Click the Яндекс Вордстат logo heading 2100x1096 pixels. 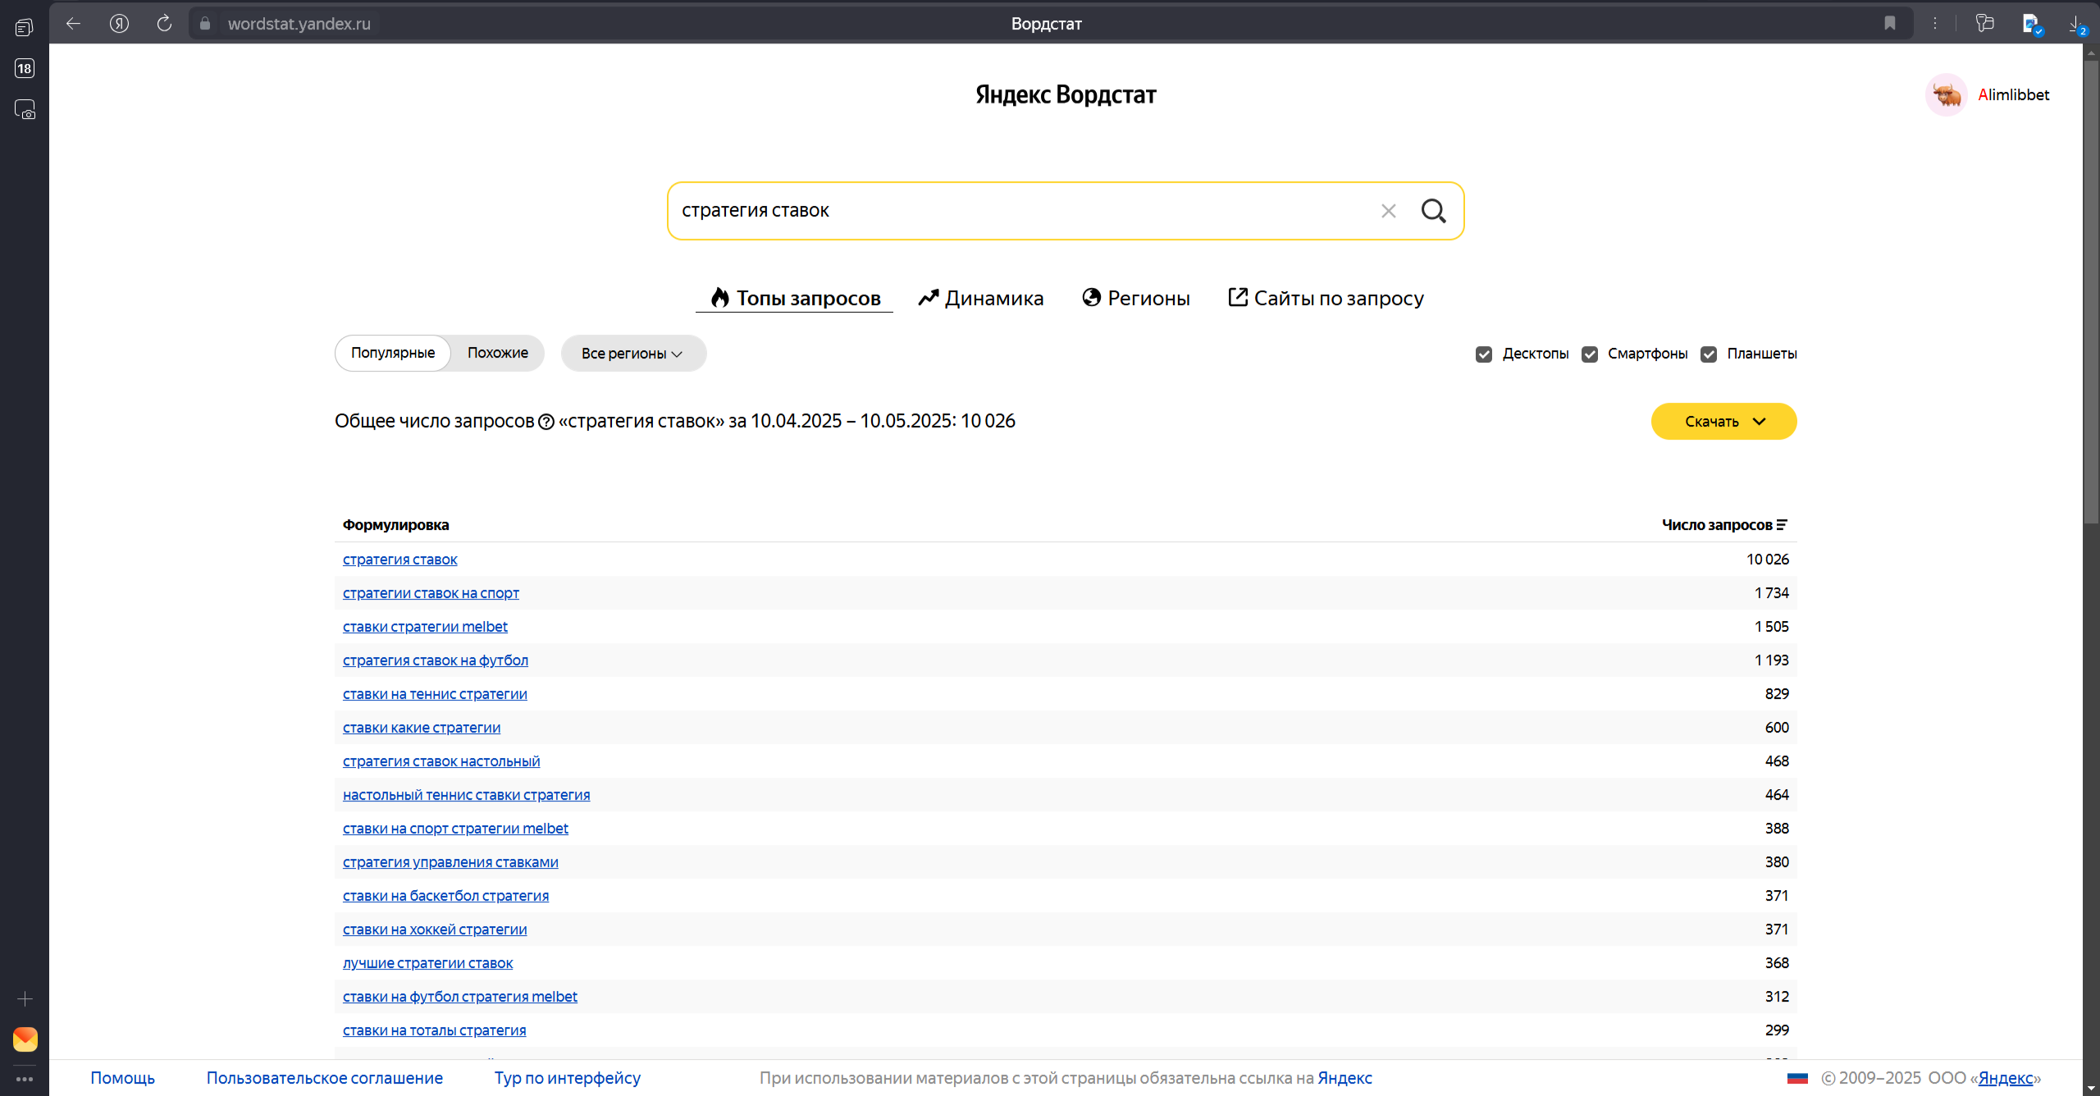[x=1066, y=95]
